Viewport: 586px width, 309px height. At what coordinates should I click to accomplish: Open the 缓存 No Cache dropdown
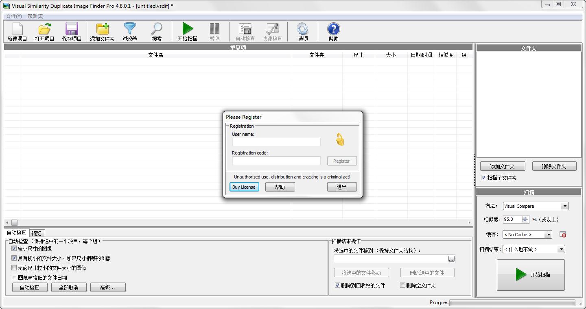(549, 235)
